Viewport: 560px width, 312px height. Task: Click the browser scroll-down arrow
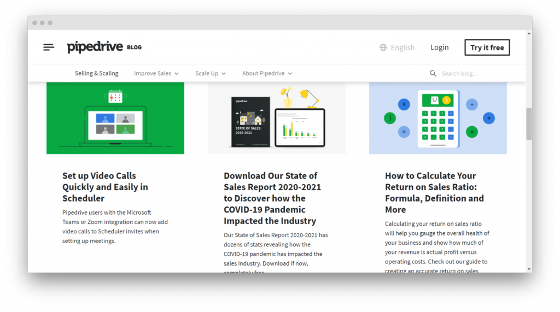click(x=529, y=268)
